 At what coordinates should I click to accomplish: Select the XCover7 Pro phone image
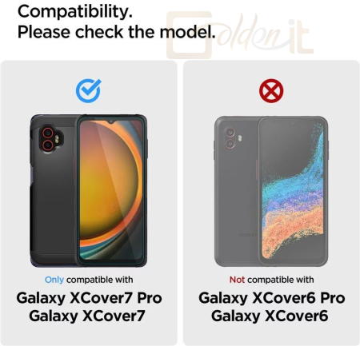tap(89, 191)
